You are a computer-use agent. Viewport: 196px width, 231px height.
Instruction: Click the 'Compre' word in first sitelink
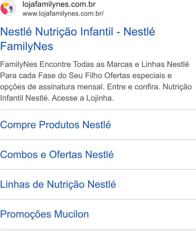pyautogui.click(x=18, y=125)
